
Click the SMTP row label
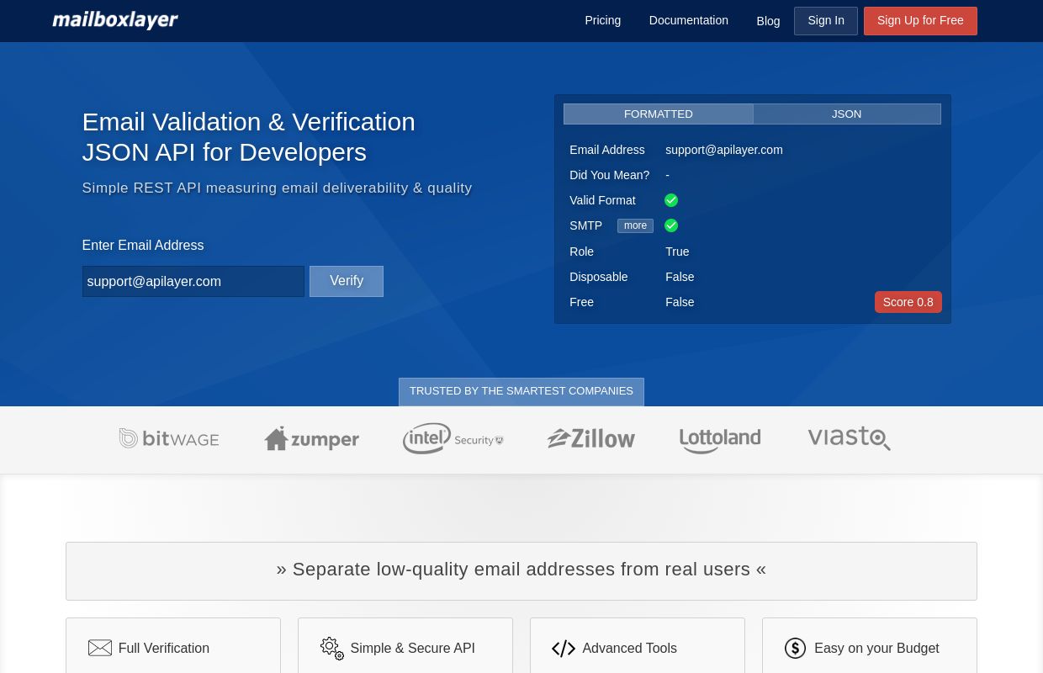[x=586, y=225]
